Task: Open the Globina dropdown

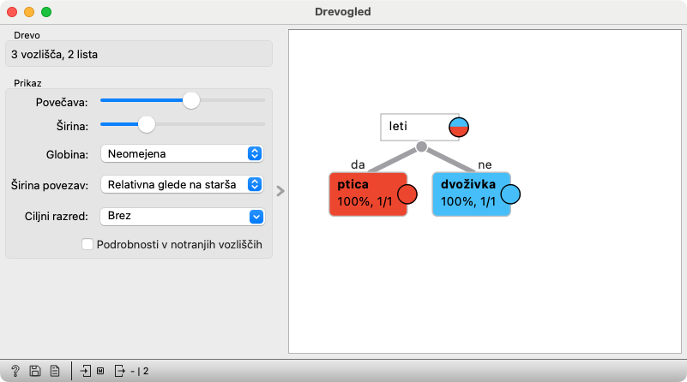Action: 182,153
